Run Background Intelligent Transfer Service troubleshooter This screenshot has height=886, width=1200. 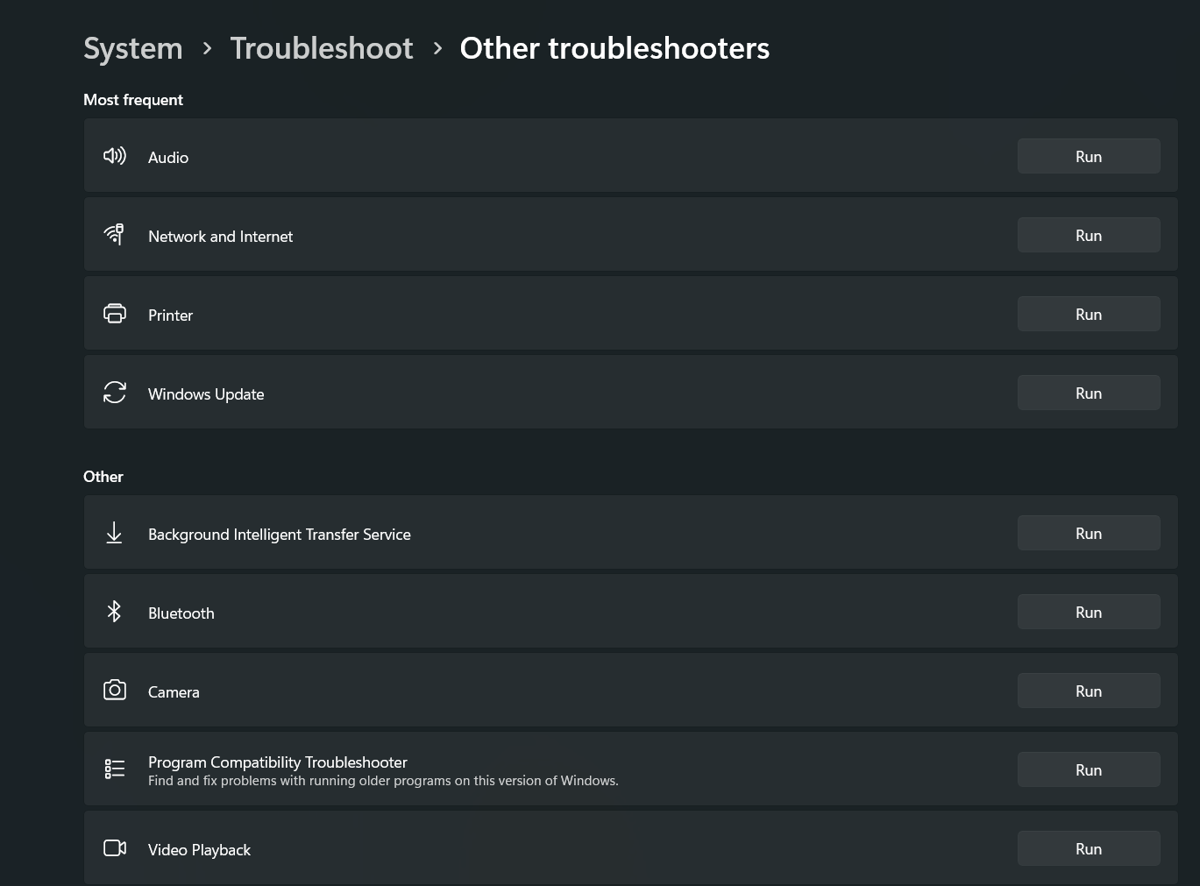(1089, 533)
